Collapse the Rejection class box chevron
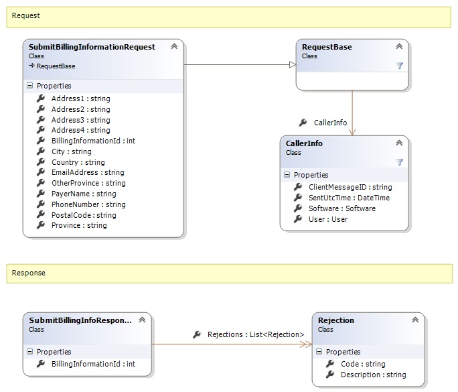Viewport: 458px width, 392px height. (415, 320)
